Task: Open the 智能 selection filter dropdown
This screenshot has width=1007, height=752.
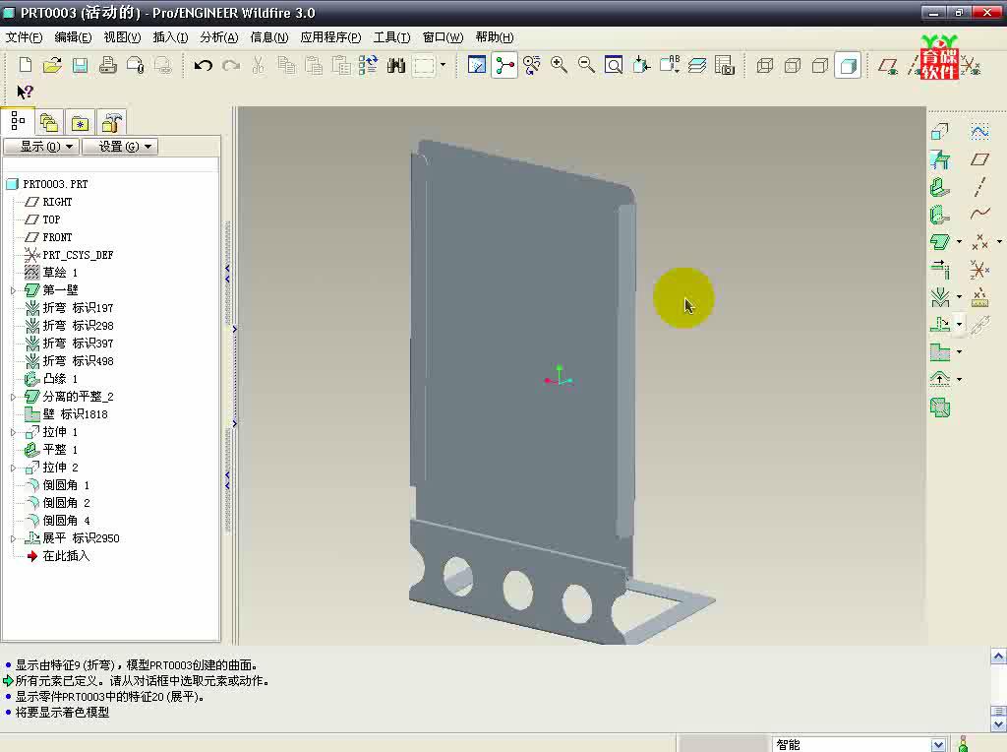Action: [937, 744]
